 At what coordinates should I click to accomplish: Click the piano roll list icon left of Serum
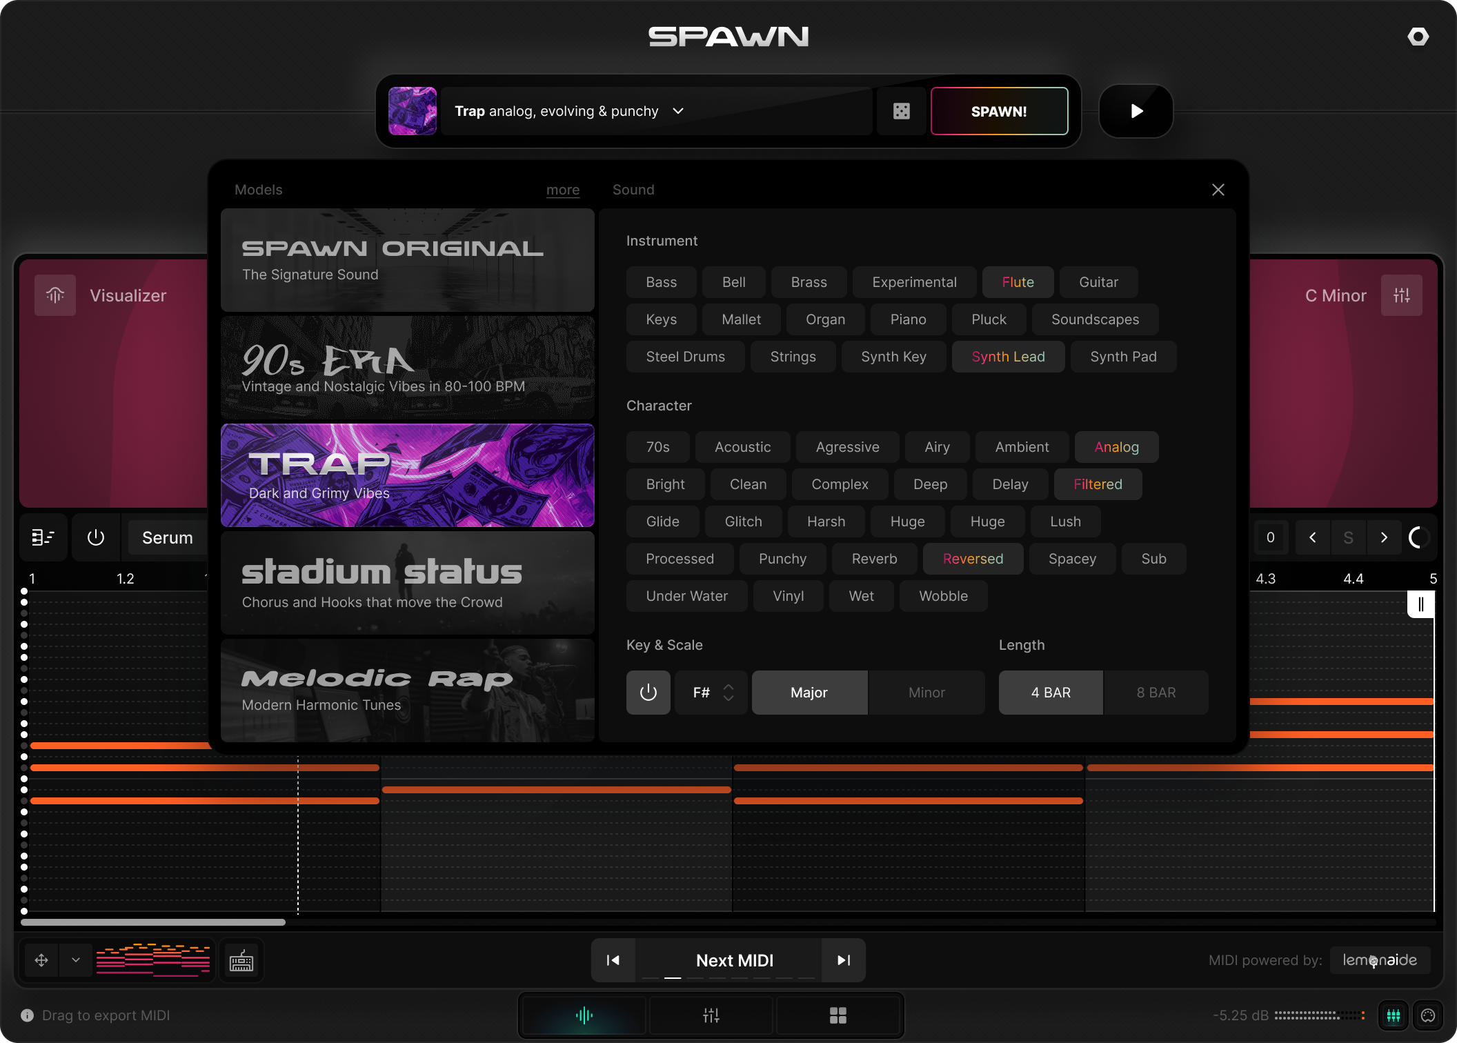(x=43, y=537)
